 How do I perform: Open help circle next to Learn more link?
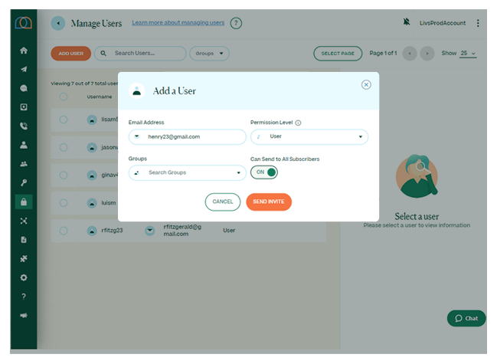(x=236, y=23)
